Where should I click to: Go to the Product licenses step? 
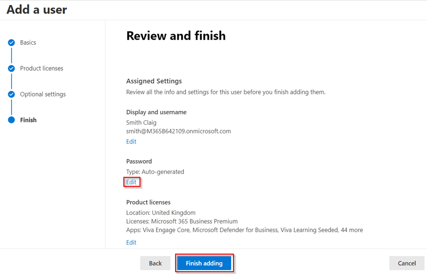(42, 68)
